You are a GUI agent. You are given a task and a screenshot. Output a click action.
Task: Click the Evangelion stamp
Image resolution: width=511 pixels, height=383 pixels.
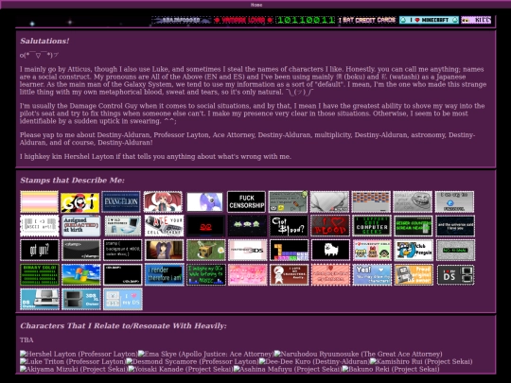point(121,202)
